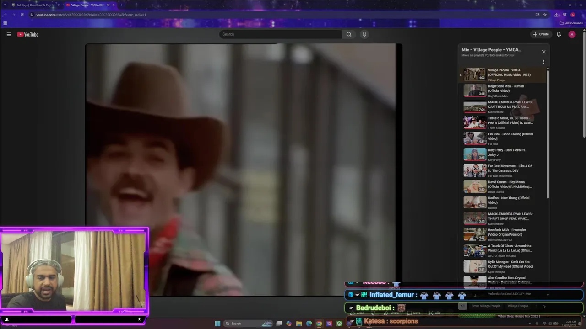Play Rag'n'Bone Man - Human

tap(503, 90)
